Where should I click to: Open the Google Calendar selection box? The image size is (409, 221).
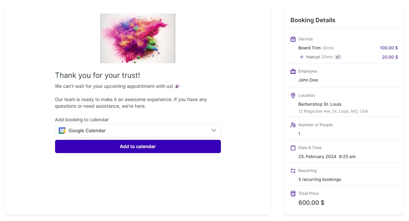[x=138, y=131]
